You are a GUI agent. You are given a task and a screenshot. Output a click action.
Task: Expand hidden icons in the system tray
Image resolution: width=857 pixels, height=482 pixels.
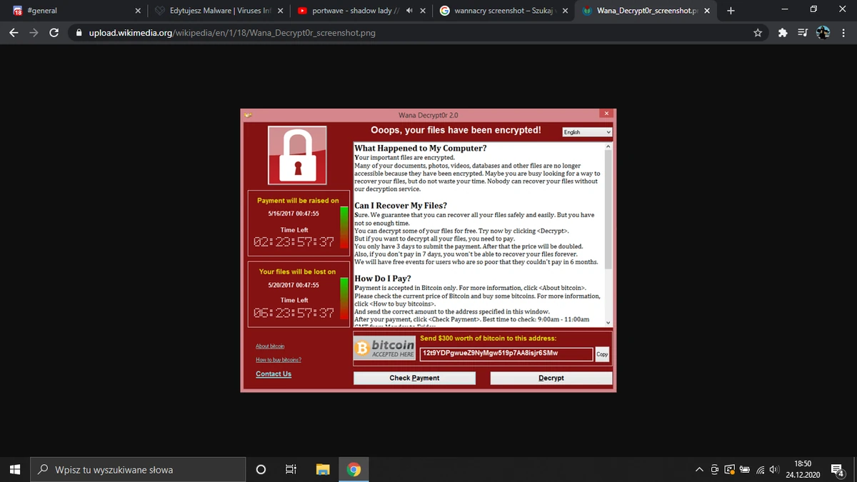pyautogui.click(x=699, y=469)
